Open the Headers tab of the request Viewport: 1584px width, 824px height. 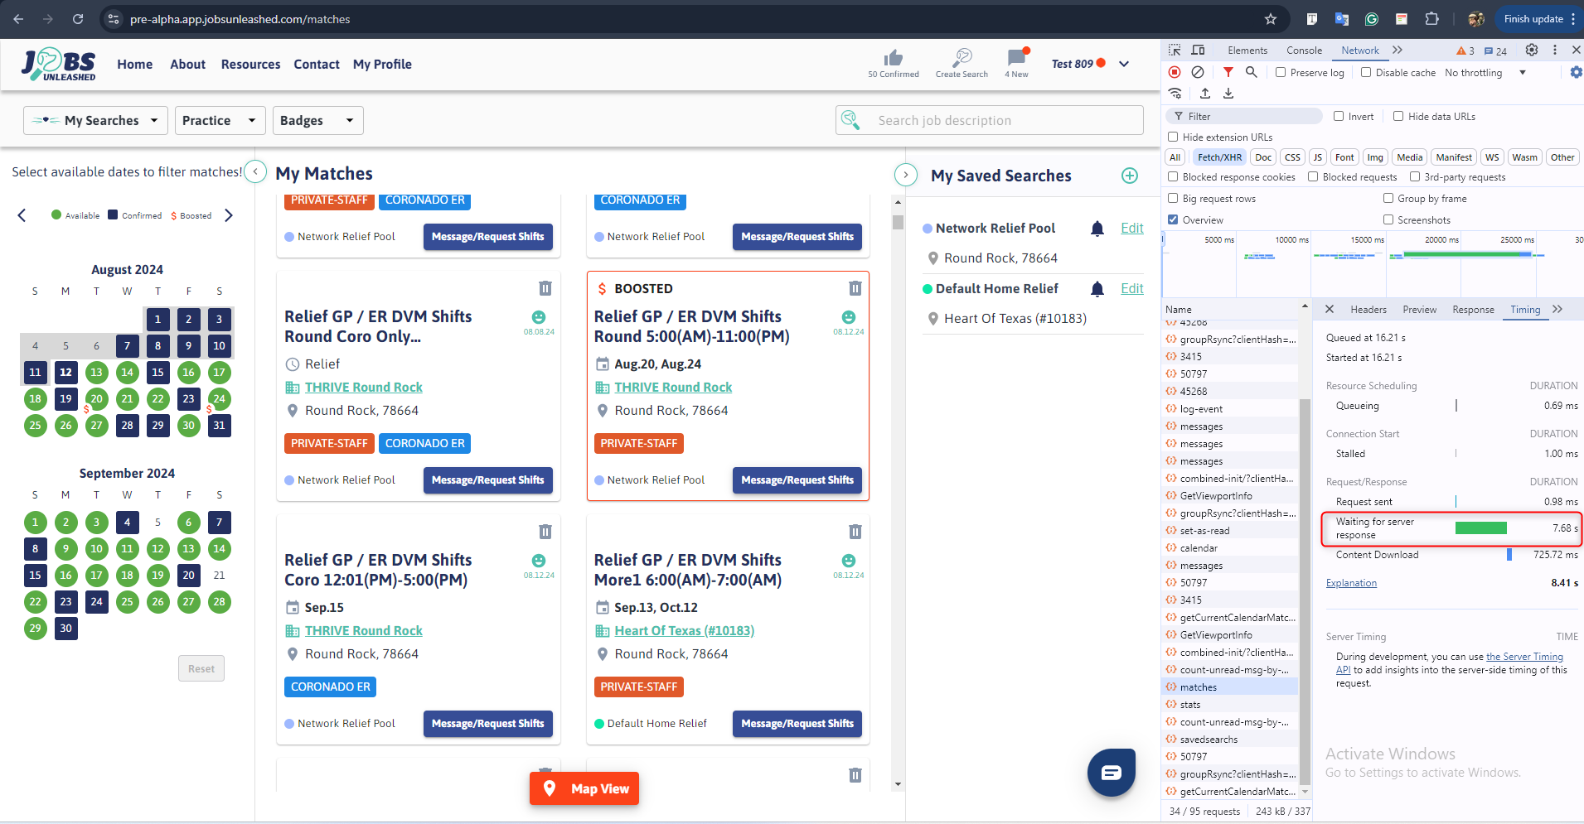(1368, 310)
